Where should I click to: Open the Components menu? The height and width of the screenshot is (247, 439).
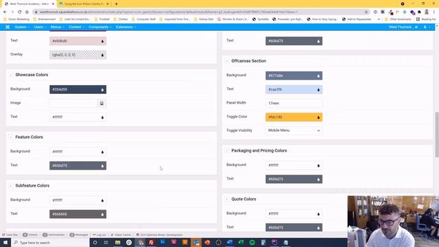click(99, 27)
